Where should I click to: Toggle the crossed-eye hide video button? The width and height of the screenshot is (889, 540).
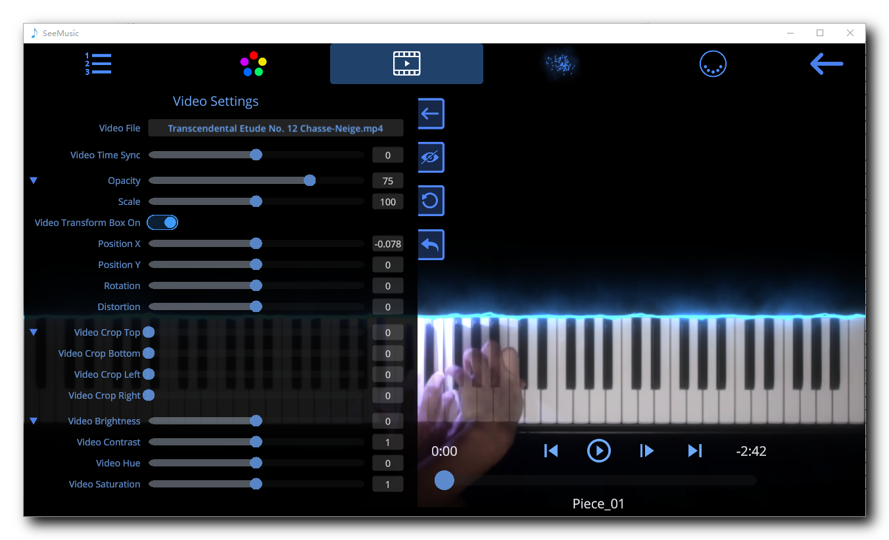click(x=431, y=158)
